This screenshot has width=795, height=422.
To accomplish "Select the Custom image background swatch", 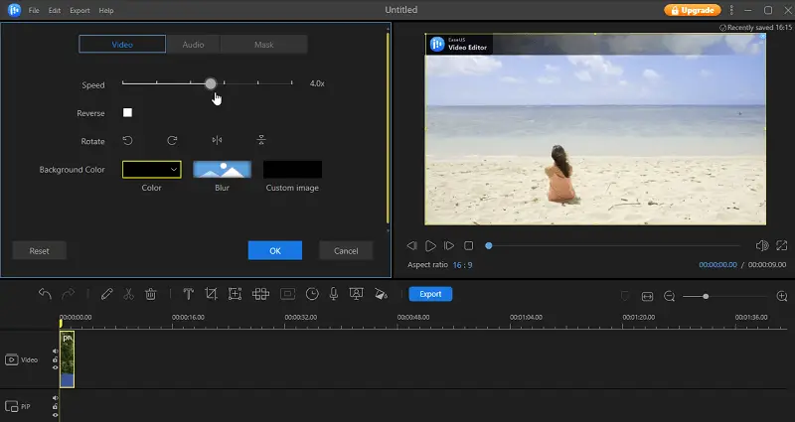I will click(292, 169).
